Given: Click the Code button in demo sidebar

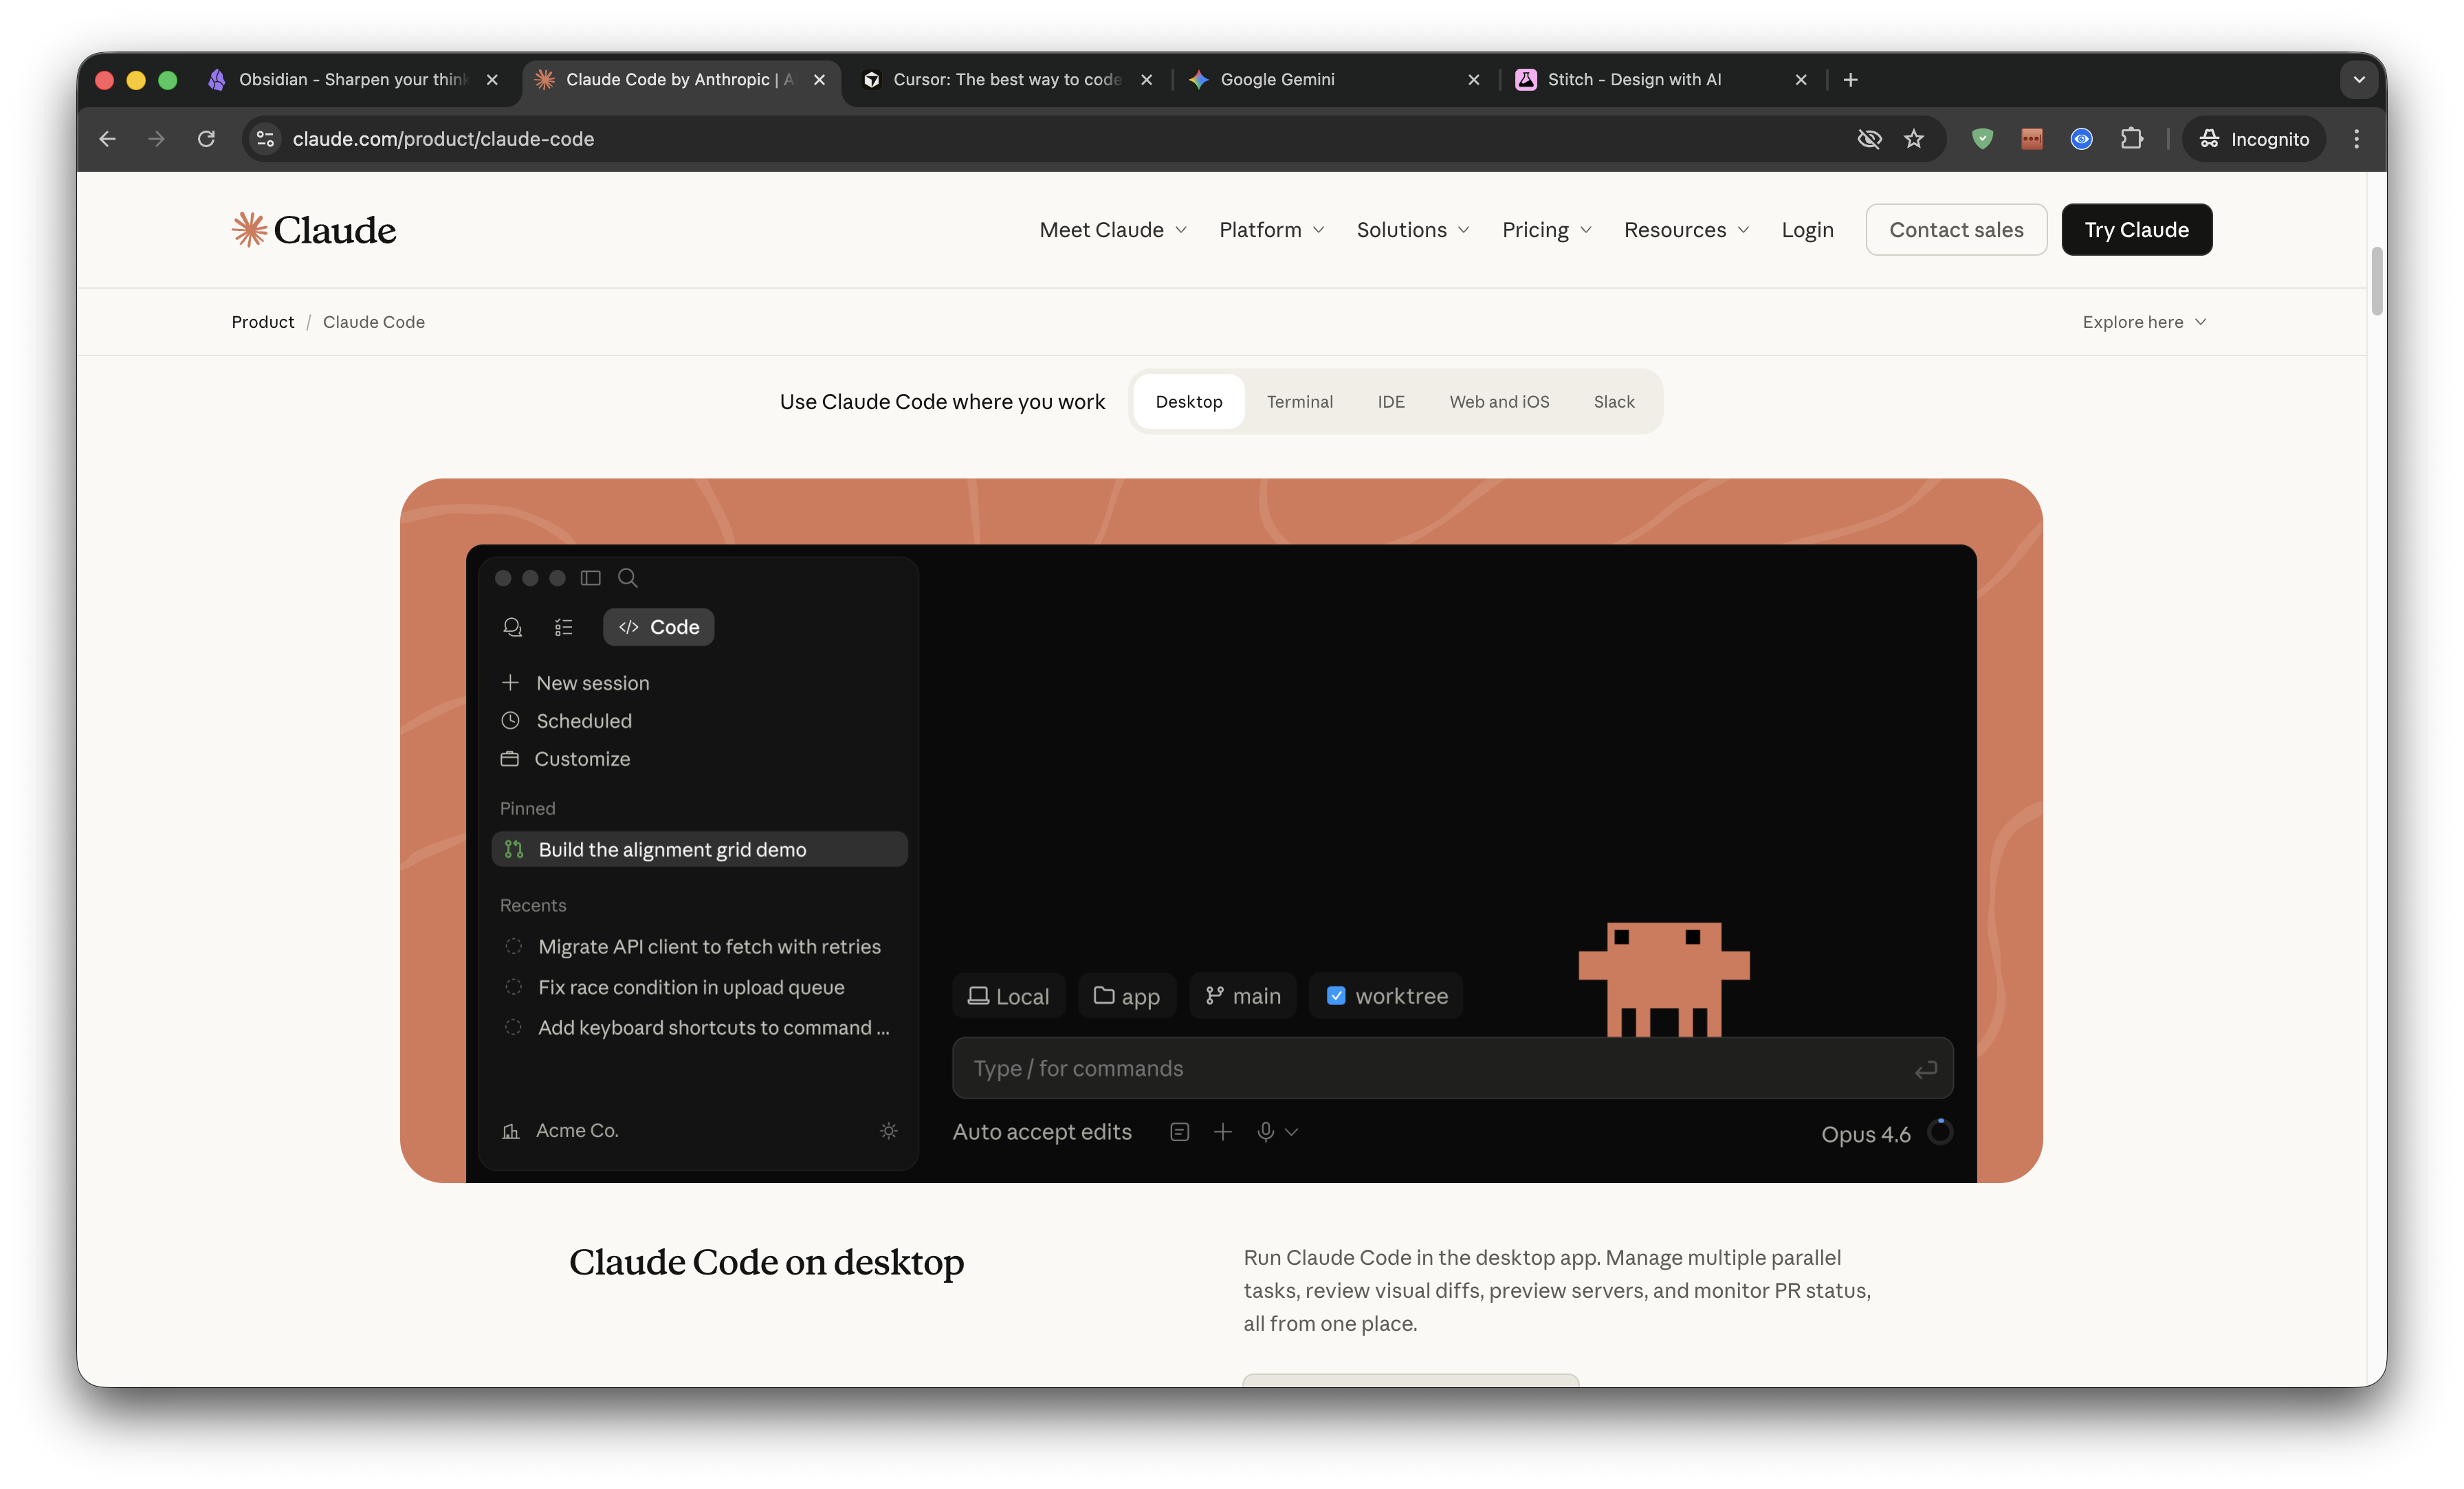Looking at the screenshot, I should click(x=659, y=627).
